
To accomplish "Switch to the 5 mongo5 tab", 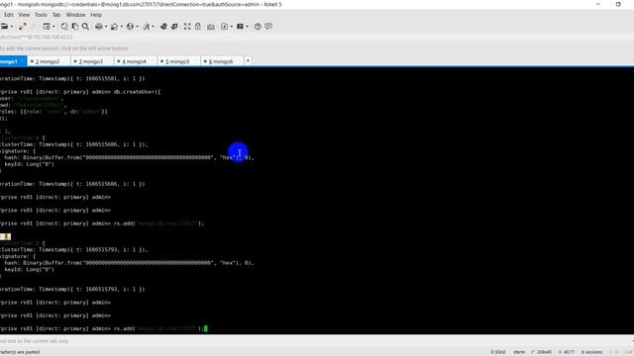I will tap(177, 61).
